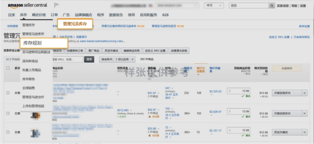Choose 全球销售 from the inventory menu
The image size is (314, 144).
[x=28, y=88]
